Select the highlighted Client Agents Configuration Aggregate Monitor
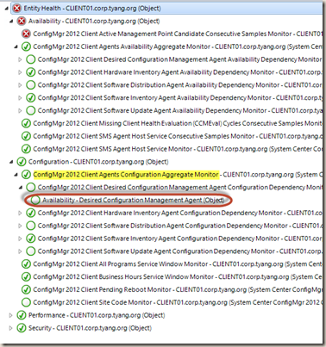This screenshot has height=347, width=326. [126, 175]
